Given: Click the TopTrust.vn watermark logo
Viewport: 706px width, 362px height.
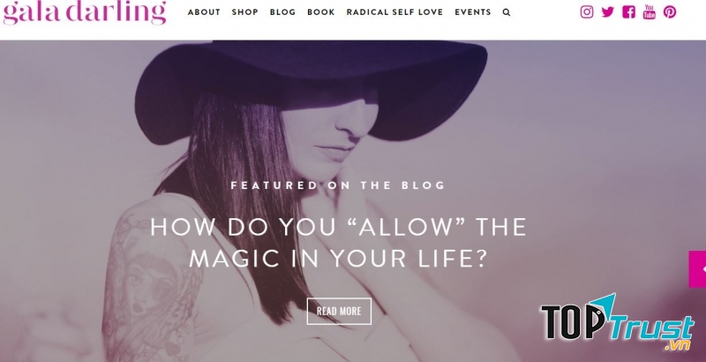Looking at the screenshot, I should click(x=617, y=322).
